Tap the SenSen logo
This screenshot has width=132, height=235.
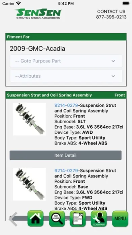pyautogui.click(x=38, y=14)
